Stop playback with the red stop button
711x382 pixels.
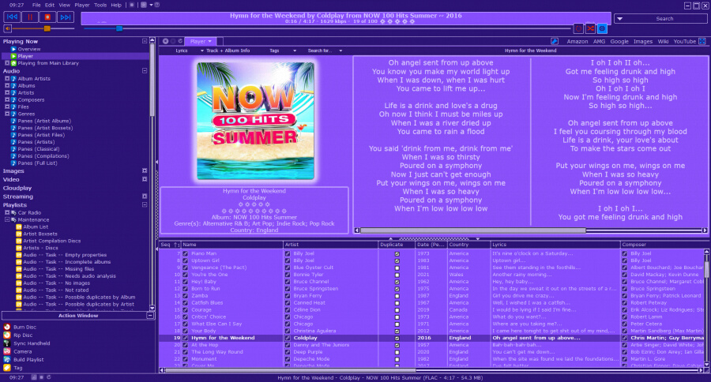[47, 17]
